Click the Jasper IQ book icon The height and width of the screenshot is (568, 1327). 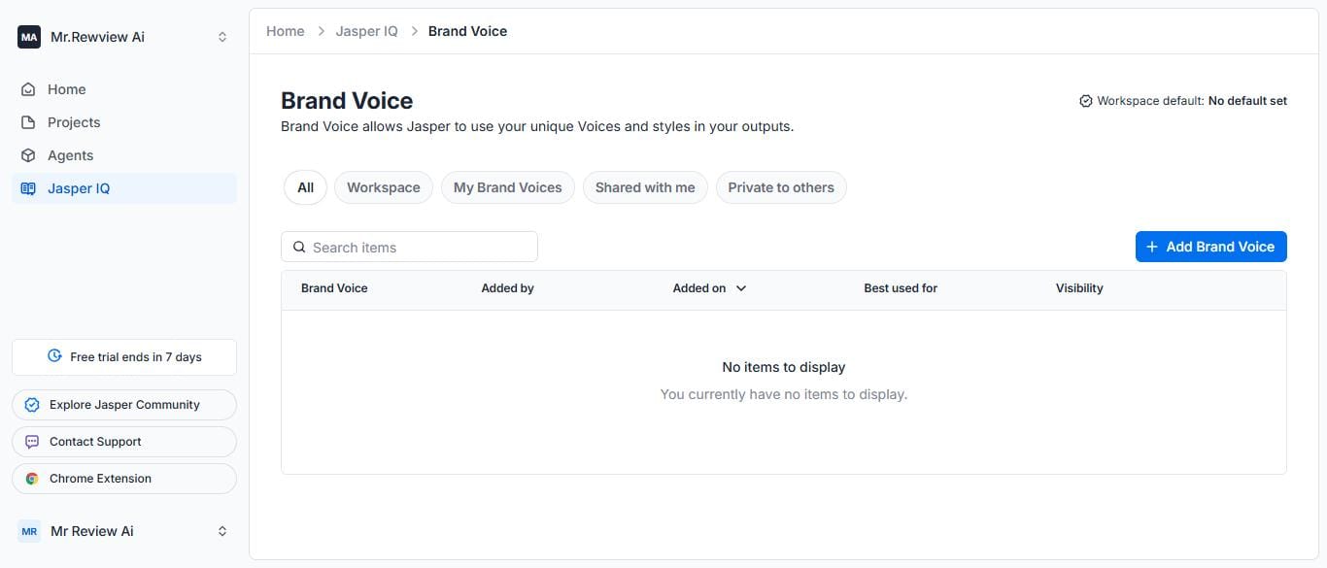tap(28, 188)
